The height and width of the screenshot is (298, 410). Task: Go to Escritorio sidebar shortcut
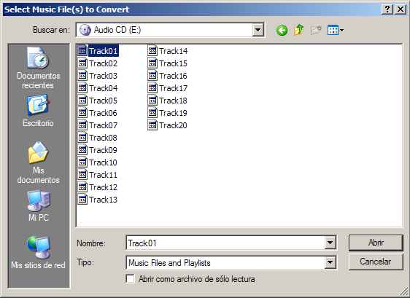click(38, 111)
